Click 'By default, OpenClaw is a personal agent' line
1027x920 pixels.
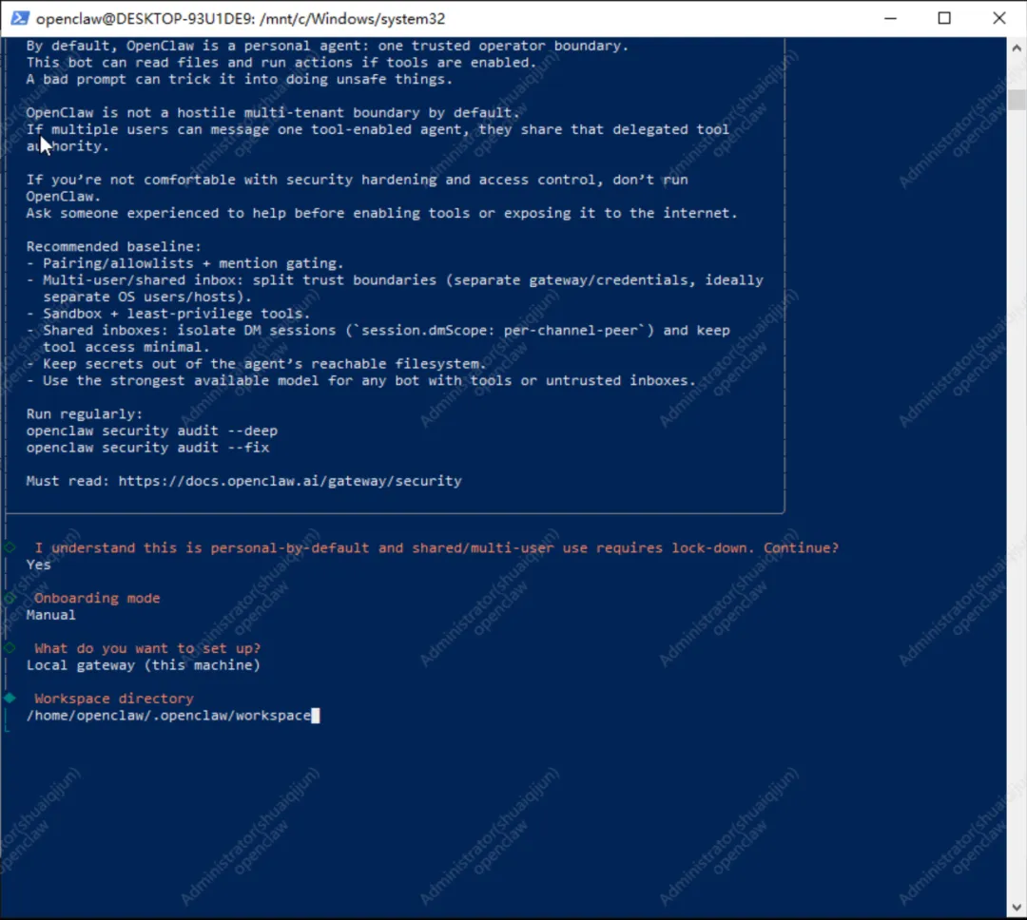tap(327, 46)
